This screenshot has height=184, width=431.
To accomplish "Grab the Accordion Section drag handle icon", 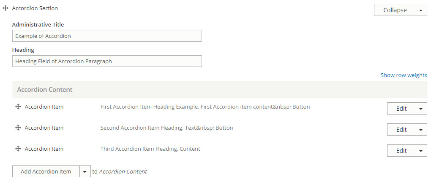I will [5, 8].
